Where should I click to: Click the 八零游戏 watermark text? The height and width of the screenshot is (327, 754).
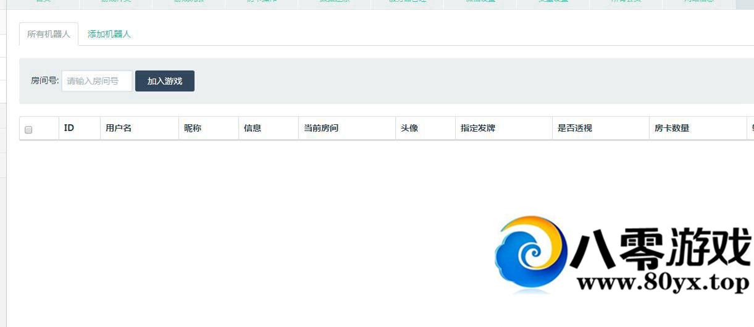pyautogui.click(x=660, y=248)
